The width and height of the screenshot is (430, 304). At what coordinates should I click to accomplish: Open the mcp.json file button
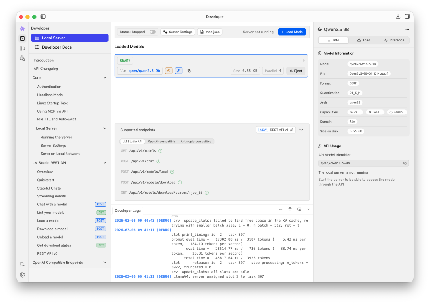[x=209, y=32]
